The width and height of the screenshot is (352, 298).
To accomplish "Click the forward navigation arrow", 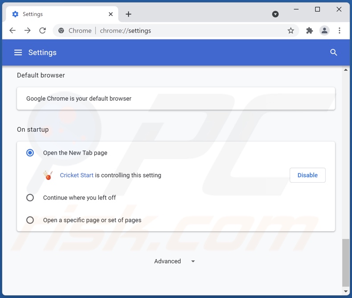I will [28, 31].
